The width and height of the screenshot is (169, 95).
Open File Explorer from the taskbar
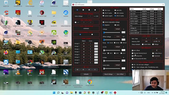[x=72, y=93]
